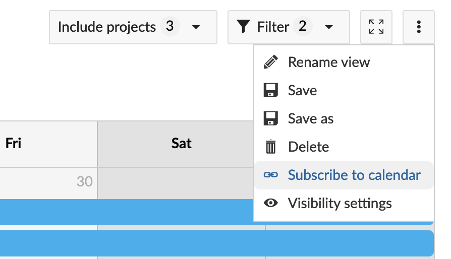Expand the Include projects dropdown arrow
Screen dimensions: 451x259
196,27
